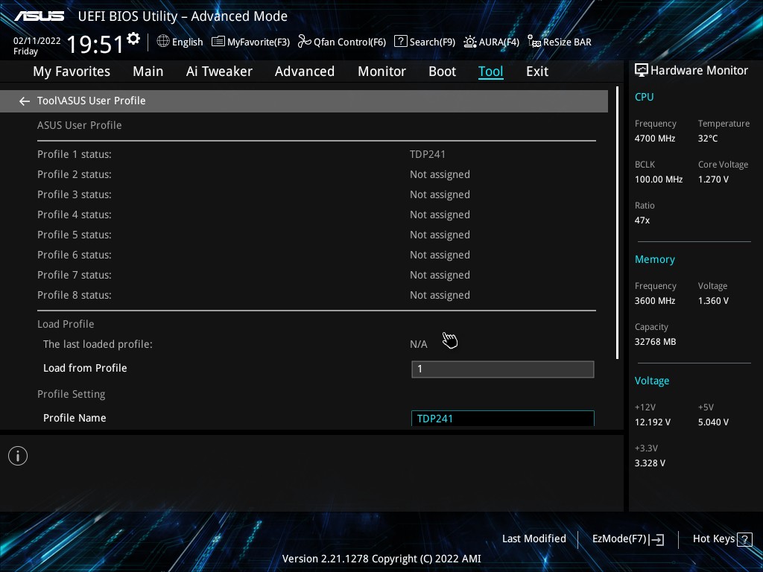Click the date 02/11/2022

(x=37, y=41)
